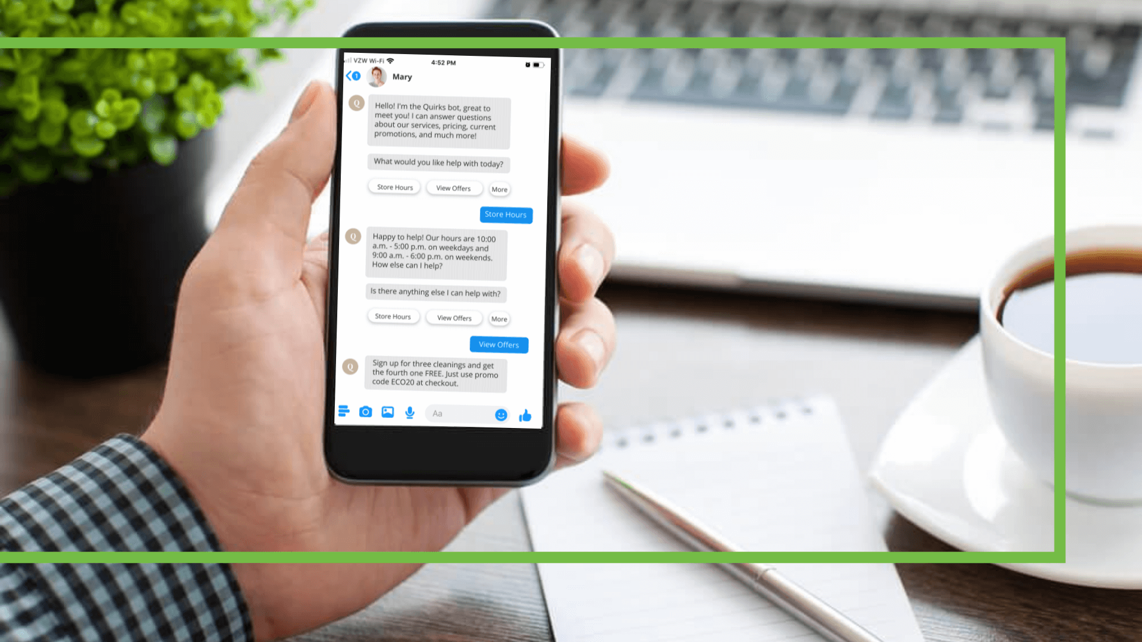The width and height of the screenshot is (1142, 642).
Task: Select the More option in quick replies
Action: (499, 189)
